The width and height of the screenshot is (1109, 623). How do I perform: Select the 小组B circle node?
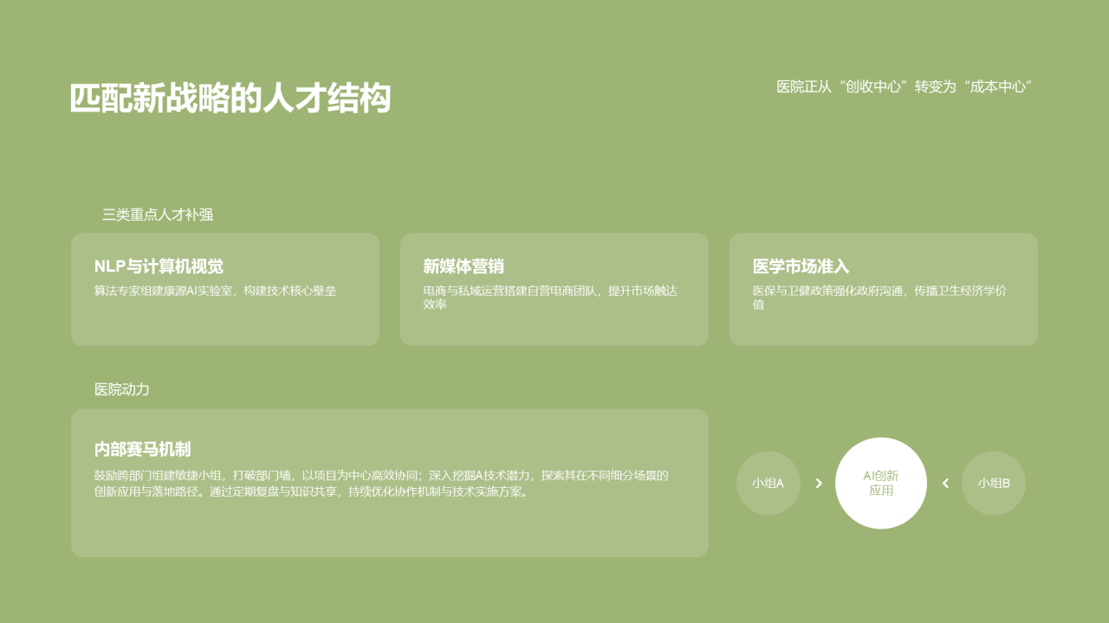[x=993, y=483]
